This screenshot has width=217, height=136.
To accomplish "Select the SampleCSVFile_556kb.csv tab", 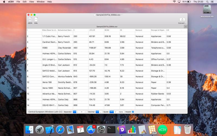I will pyautogui.click(x=105, y=27).
